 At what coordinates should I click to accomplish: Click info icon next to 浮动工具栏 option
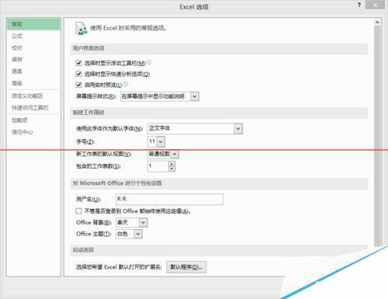click(x=149, y=62)
